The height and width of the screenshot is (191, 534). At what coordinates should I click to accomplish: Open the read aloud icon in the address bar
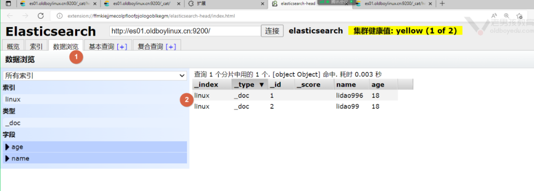[494, 16]
